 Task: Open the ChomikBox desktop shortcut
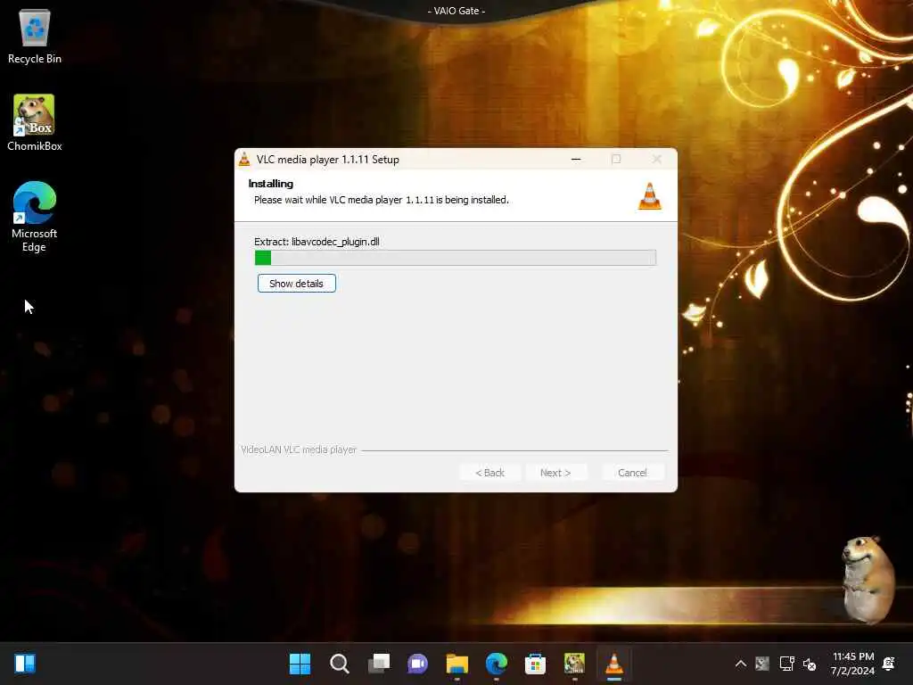(35, 123)
